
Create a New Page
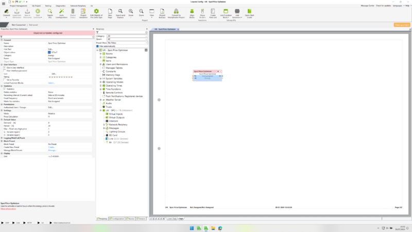pos(109,12)
